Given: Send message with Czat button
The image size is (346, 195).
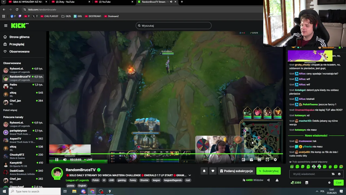Looking at the screenshot, I should tap(338, 183).
